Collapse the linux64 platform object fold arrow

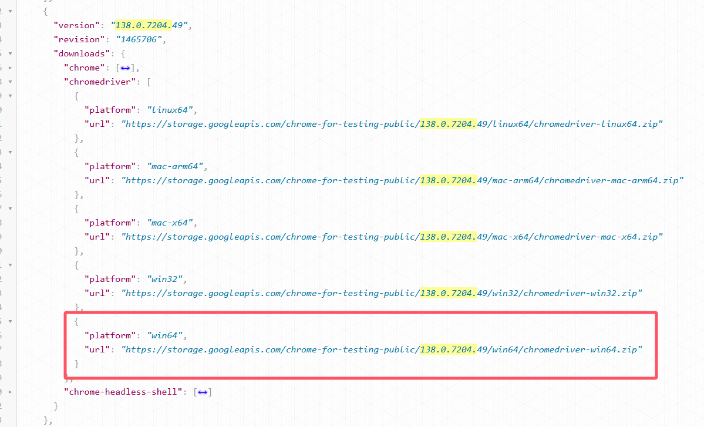point(10,96)
